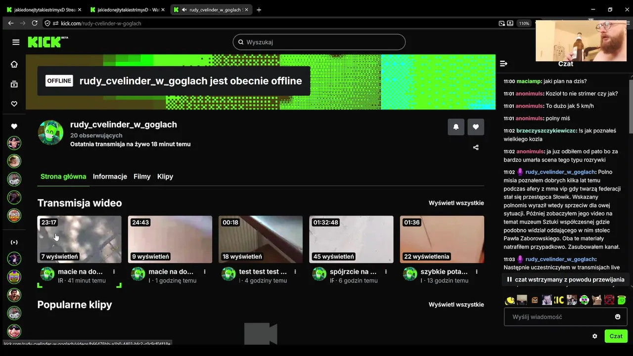Play the 01:32:48 video thumbnail
This screenshot has width=633, height=356.
click(x=352, y=239)
